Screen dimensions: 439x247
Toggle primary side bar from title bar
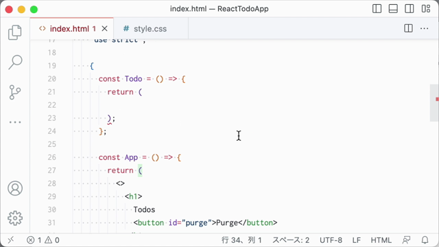pos(377,9)
